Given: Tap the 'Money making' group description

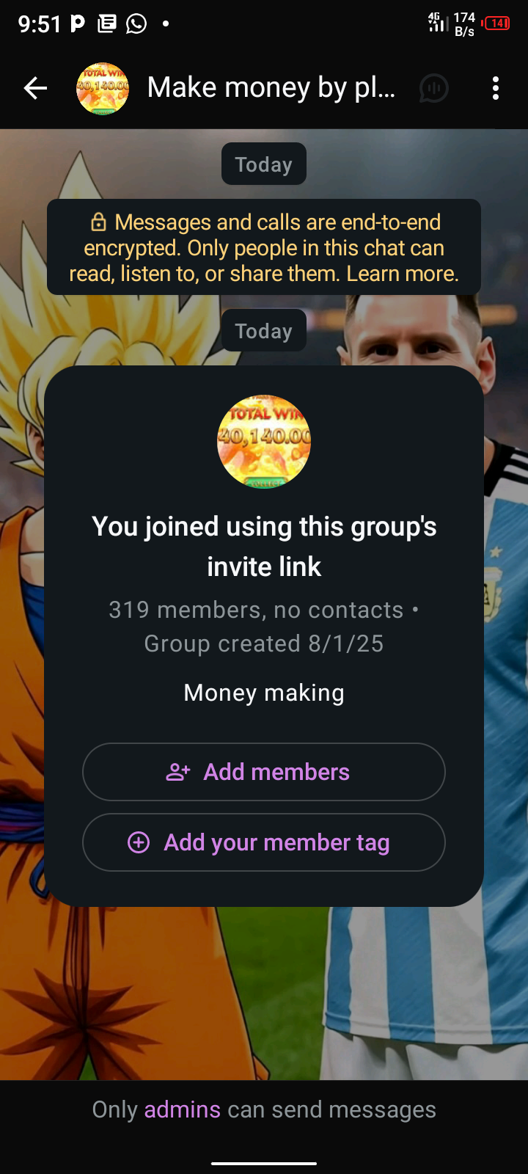Looking at the screenshot, I should [264, 693].
